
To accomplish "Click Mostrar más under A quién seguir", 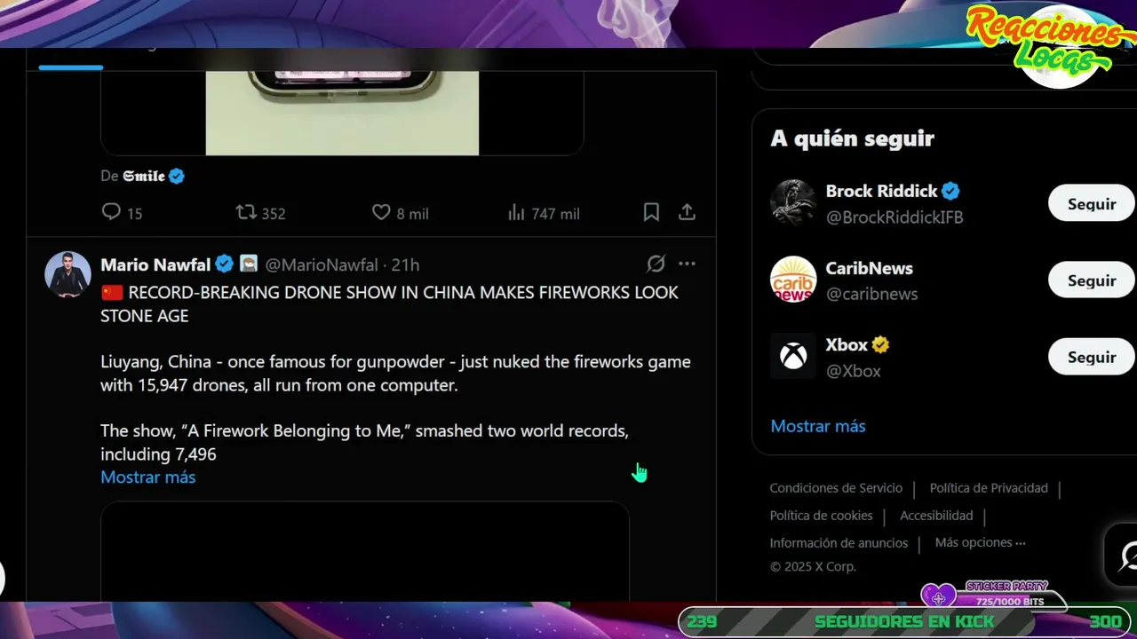I will click(817, 426).
